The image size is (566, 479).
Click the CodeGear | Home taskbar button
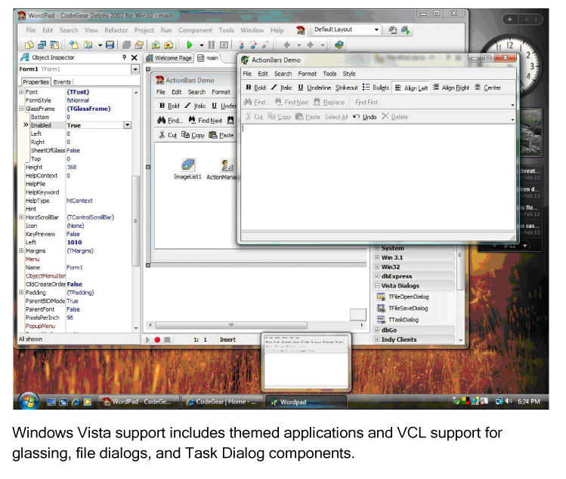point(221,401)
